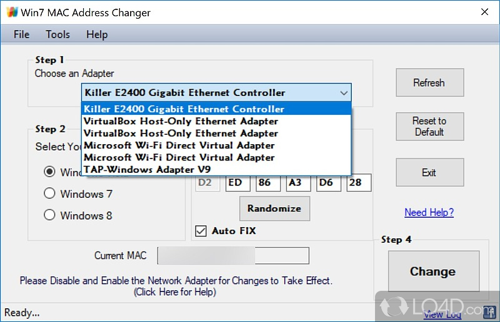Click the Refresh button

coord(429,82)
